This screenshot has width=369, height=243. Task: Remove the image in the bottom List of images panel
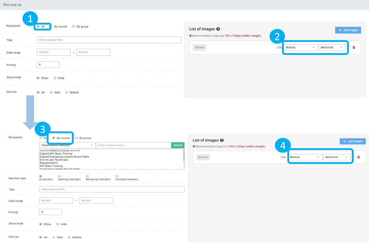359,157
